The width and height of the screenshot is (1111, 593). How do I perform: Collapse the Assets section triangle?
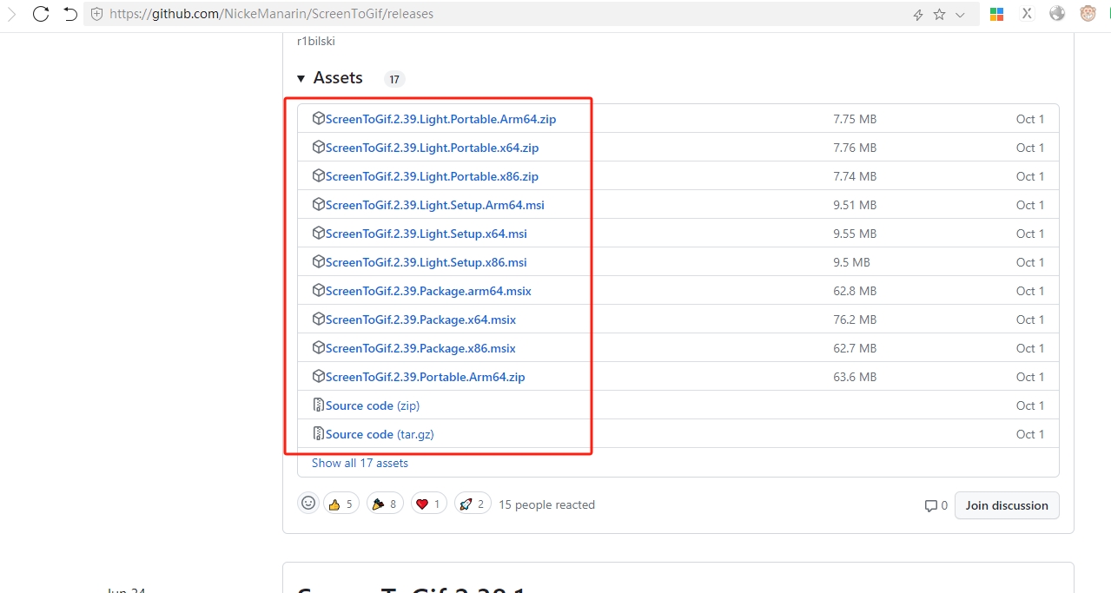click(301, 78)
